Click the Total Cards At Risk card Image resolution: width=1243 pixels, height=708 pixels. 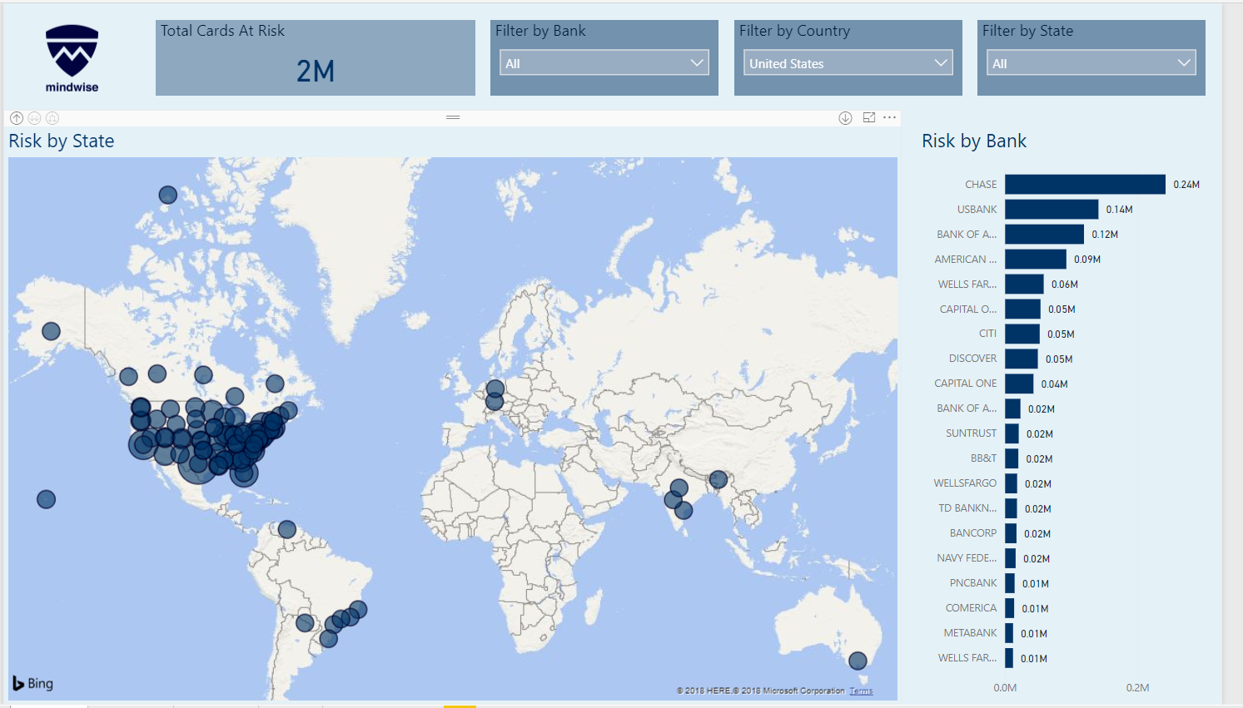[x=315, y=57]
